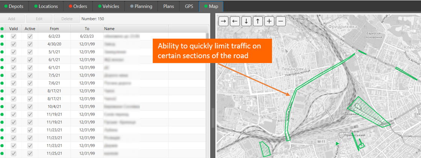Toggle Active checkbox for 4/30/20 row

pos(30,44)
